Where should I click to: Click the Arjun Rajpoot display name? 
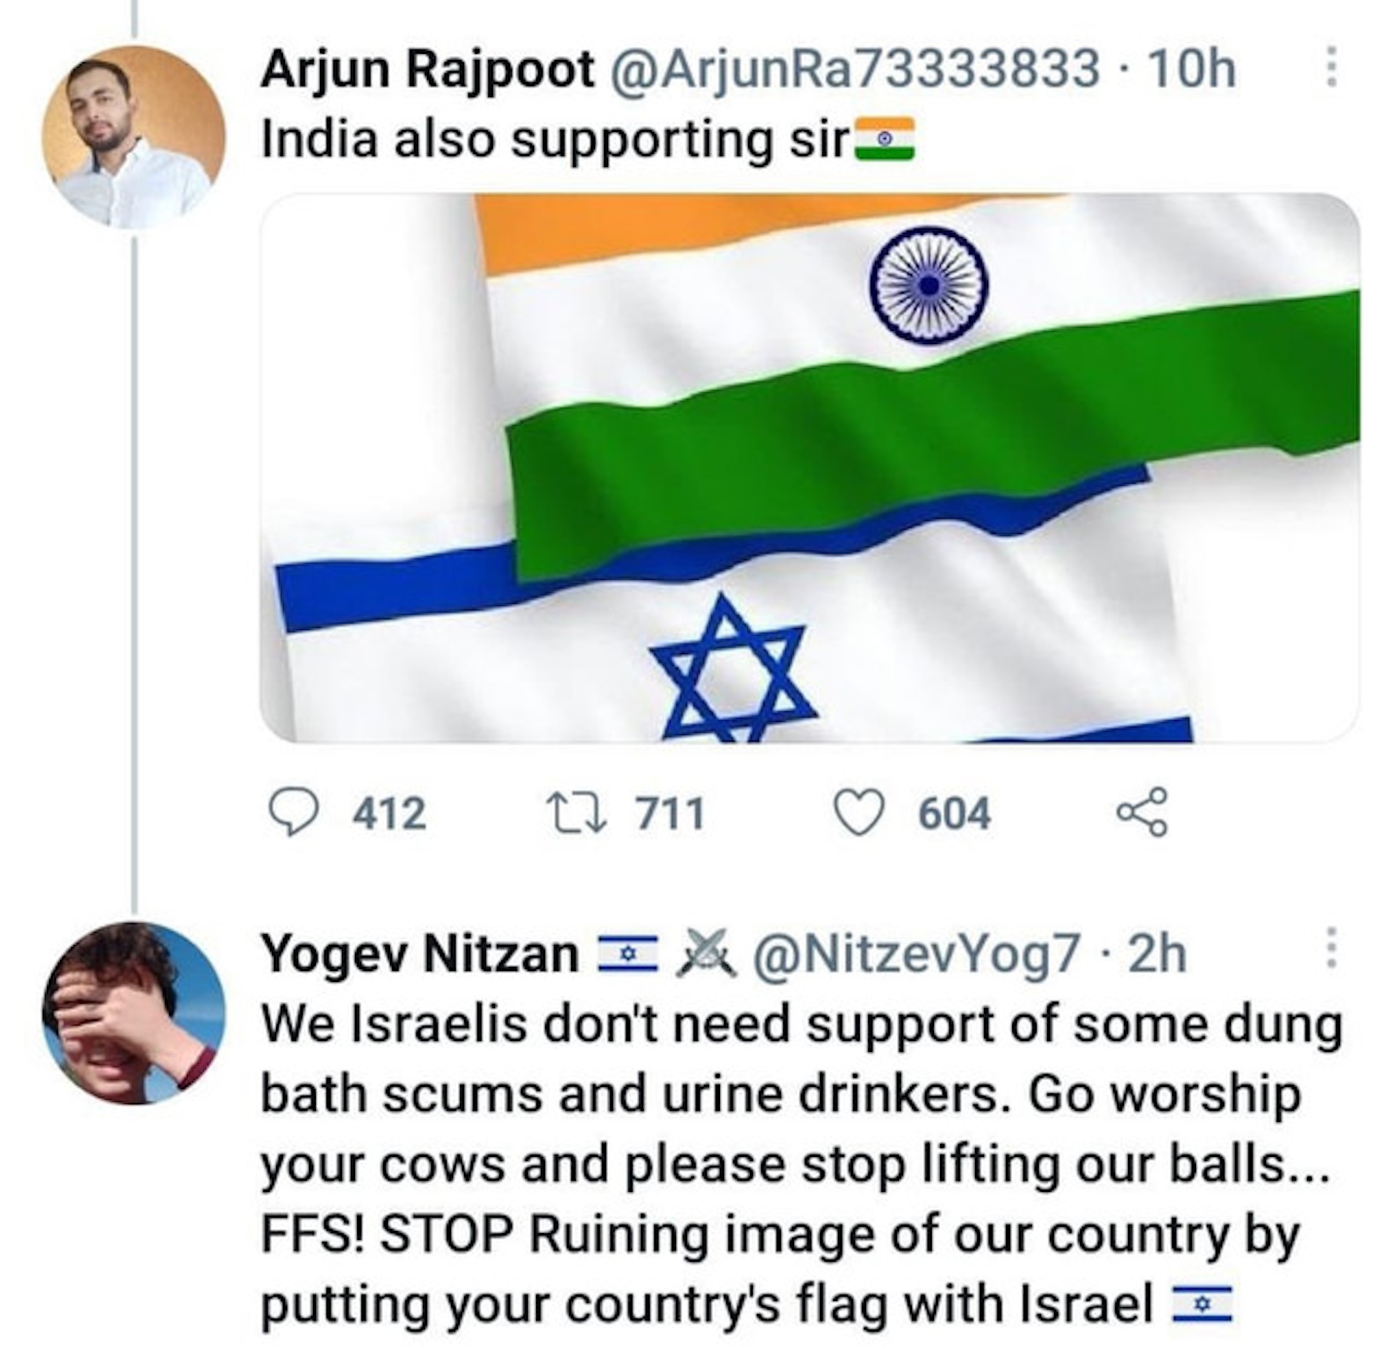tap(426, 70)
